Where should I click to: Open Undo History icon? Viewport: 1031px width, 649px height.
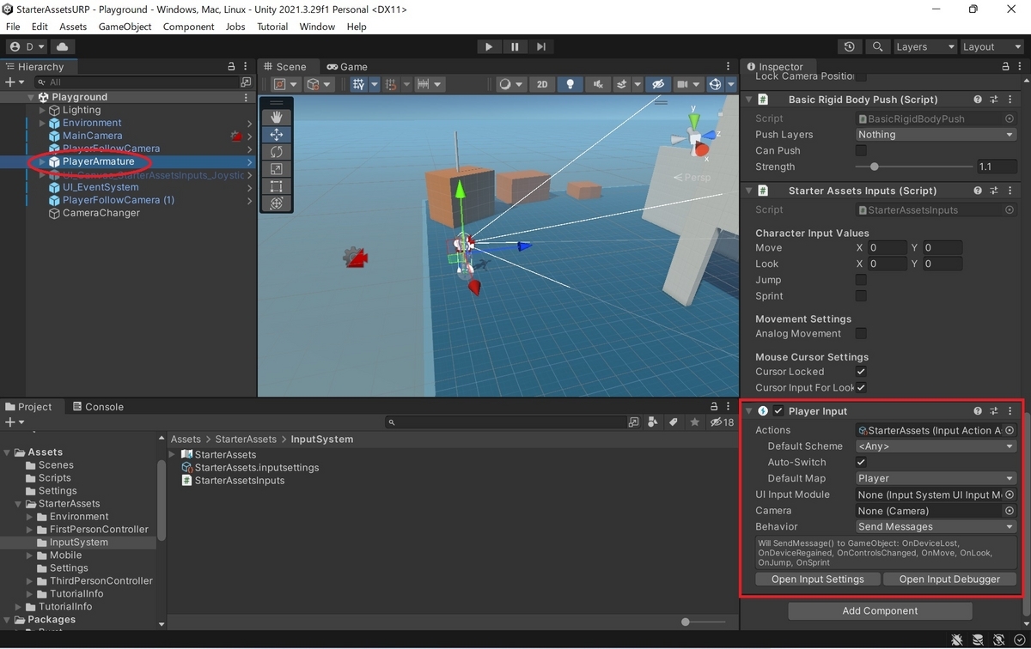click(x=850, y=46)
